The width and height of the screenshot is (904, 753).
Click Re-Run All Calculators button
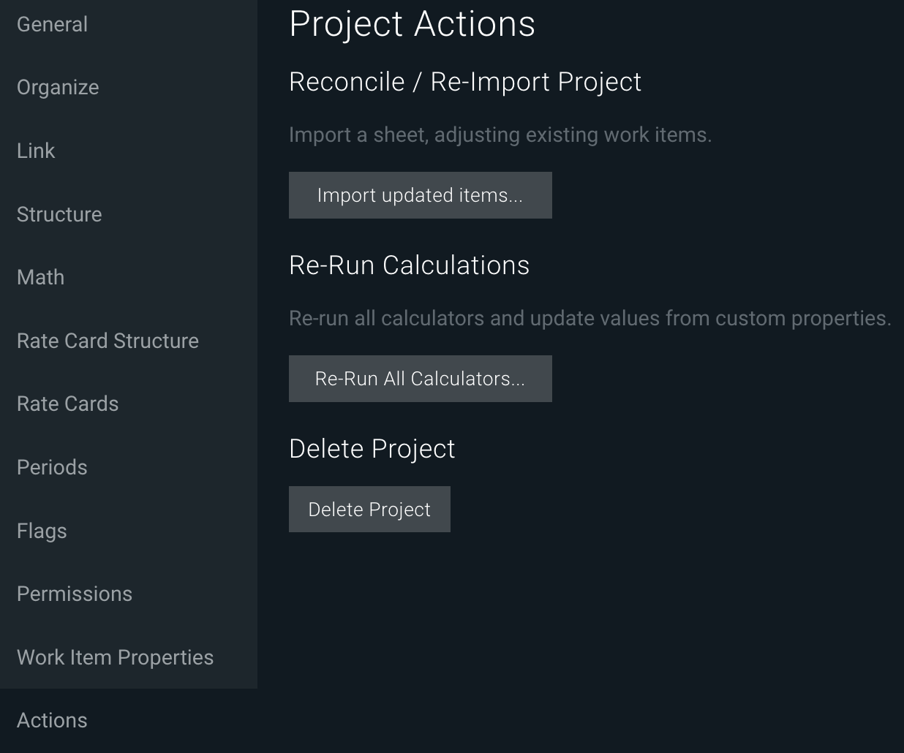click(x=420, y=379)
